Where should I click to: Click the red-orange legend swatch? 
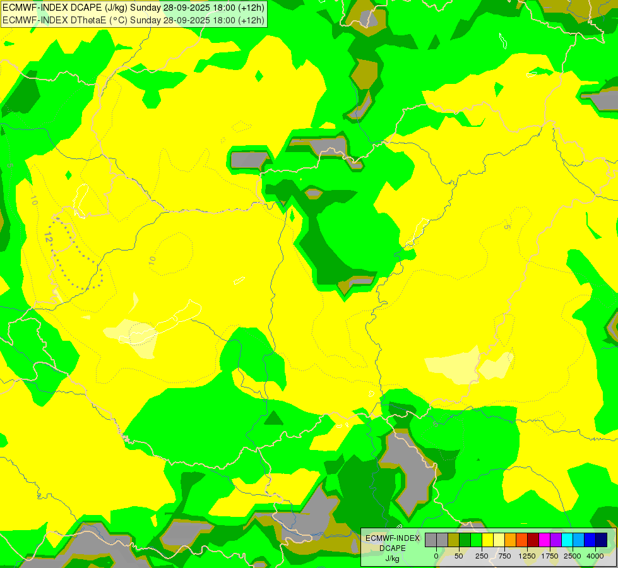coord(522,540)
